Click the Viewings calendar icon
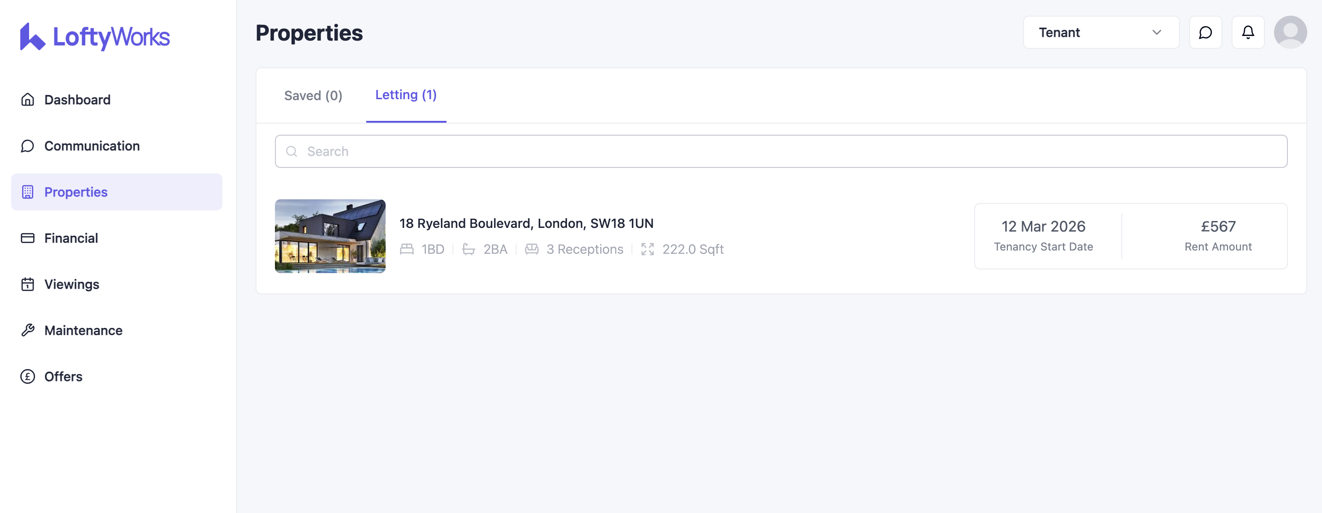This screenshot has width=1322, height=513. tap(28, 284)
